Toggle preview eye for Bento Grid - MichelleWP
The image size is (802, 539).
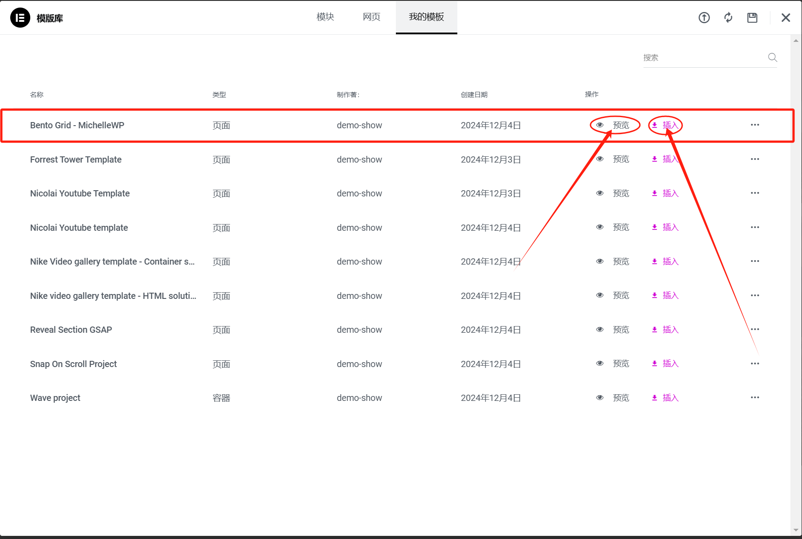[x=600, y=125]
